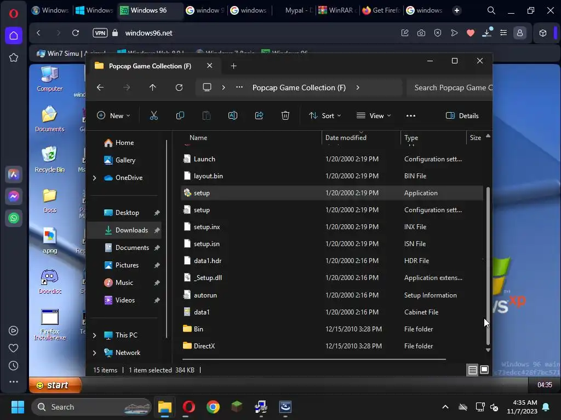Click chevron after the PC icon in address bar
Viewport: 561px width, 420px height.
224,87
